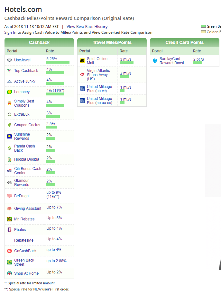Click the Mr. Rebates Up to 5% rate
The height and width of the screenshot is (294, 221).
click(54, 218)
